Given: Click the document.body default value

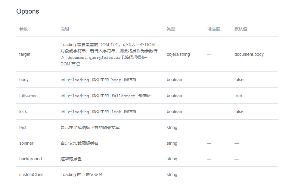Looking at the screenshot, I should 249,54.
